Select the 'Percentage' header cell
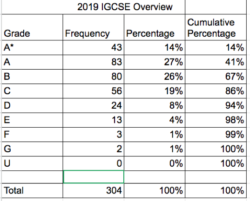 [155, 27]
